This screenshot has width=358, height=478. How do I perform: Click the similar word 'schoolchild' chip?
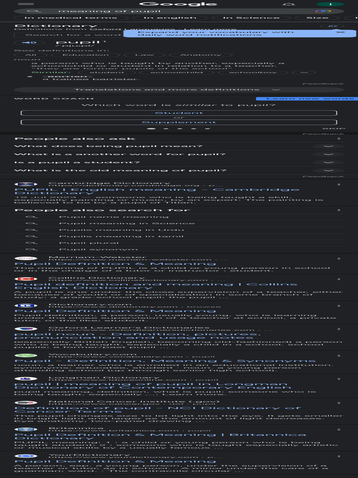pyautogui.click(x=176, y=72)
